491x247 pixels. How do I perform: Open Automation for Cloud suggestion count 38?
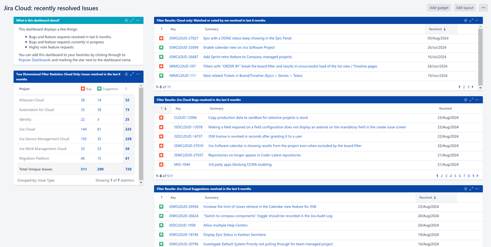(99, 110)
